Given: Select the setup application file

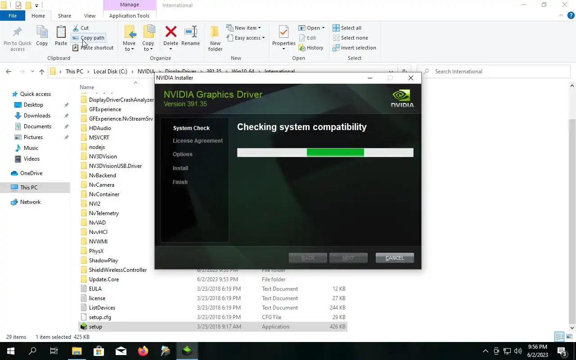Looking at the screenshot, I should 212,327.
